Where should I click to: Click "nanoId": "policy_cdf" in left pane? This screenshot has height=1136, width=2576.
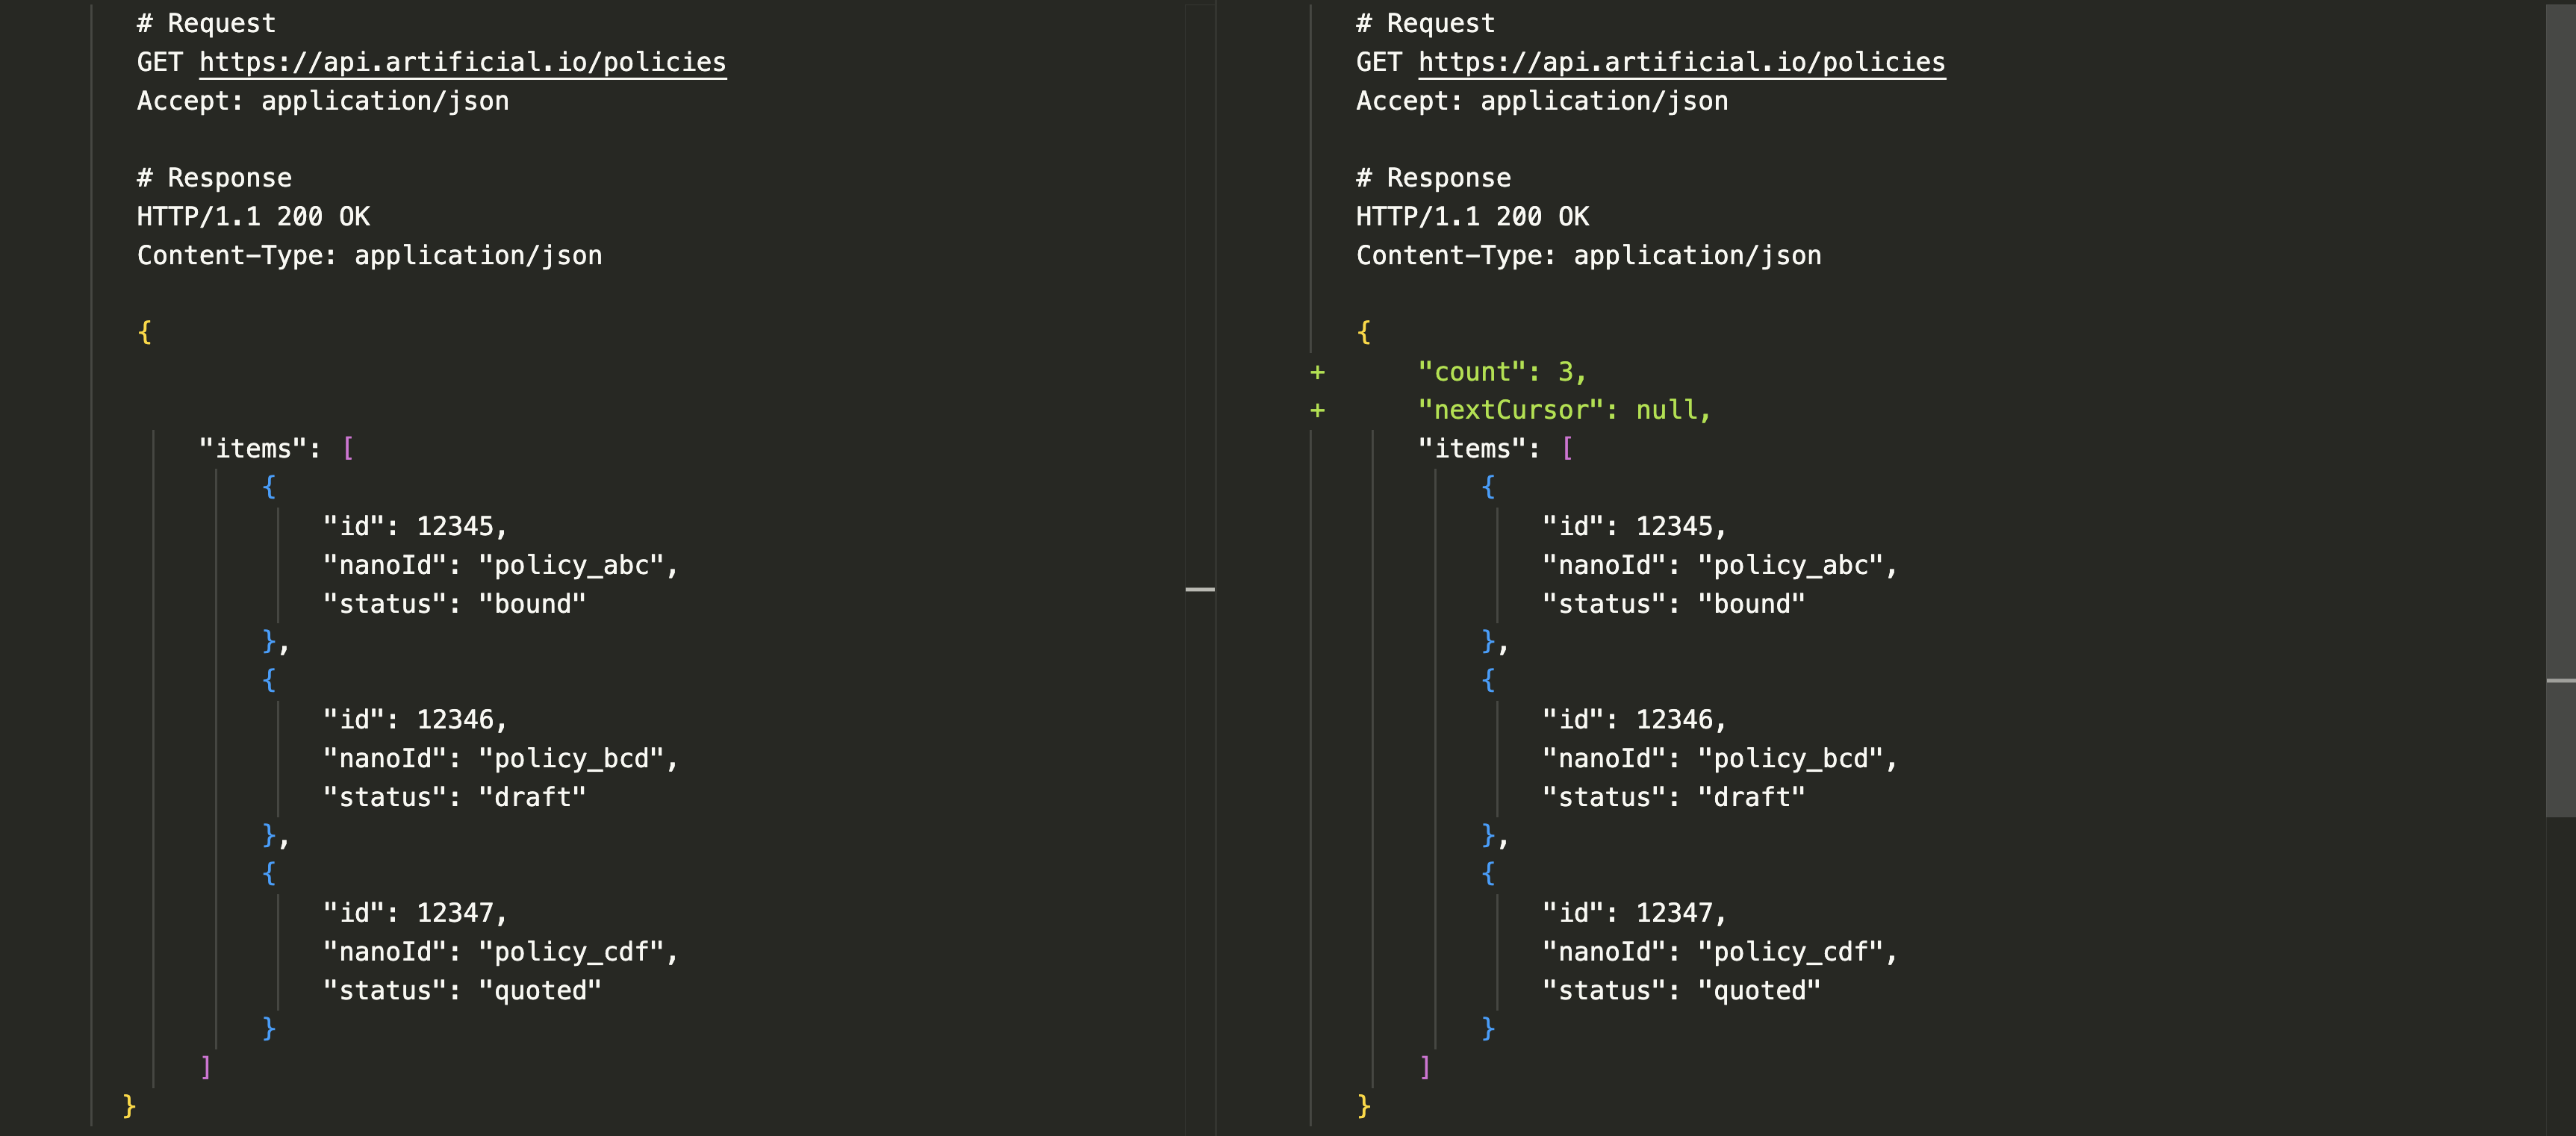(500, 952)
